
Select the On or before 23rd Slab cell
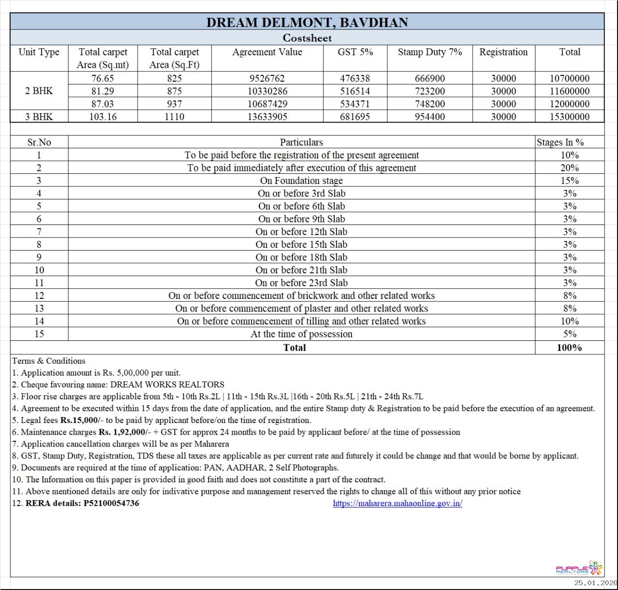[x=301, y=283]
